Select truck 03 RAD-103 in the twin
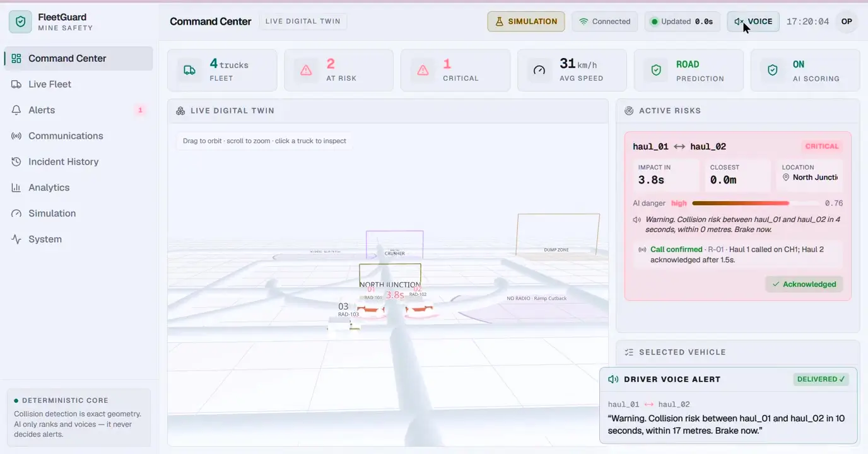This screenshot has width=868, height=454. coord(343,318)
